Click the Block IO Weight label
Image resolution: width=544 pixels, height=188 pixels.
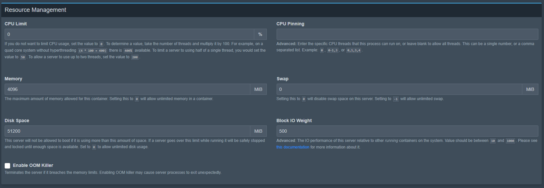pyautogui.click(x=294, y=121)
